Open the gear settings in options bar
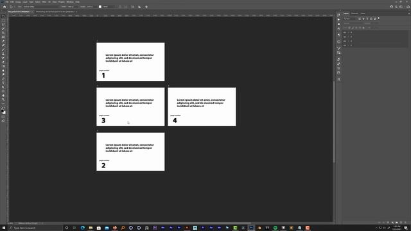Viewport: 411px width, 231px height. click(x=146, y=7)
